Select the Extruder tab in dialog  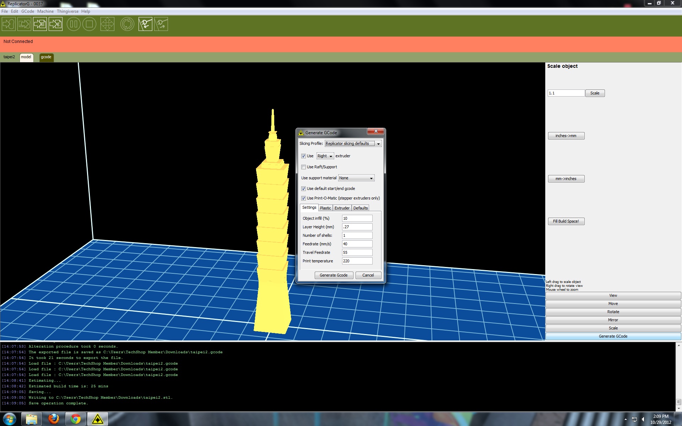coord(342,208)
